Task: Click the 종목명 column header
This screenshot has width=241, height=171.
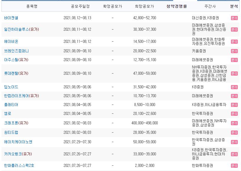Action: coord(32,6)
